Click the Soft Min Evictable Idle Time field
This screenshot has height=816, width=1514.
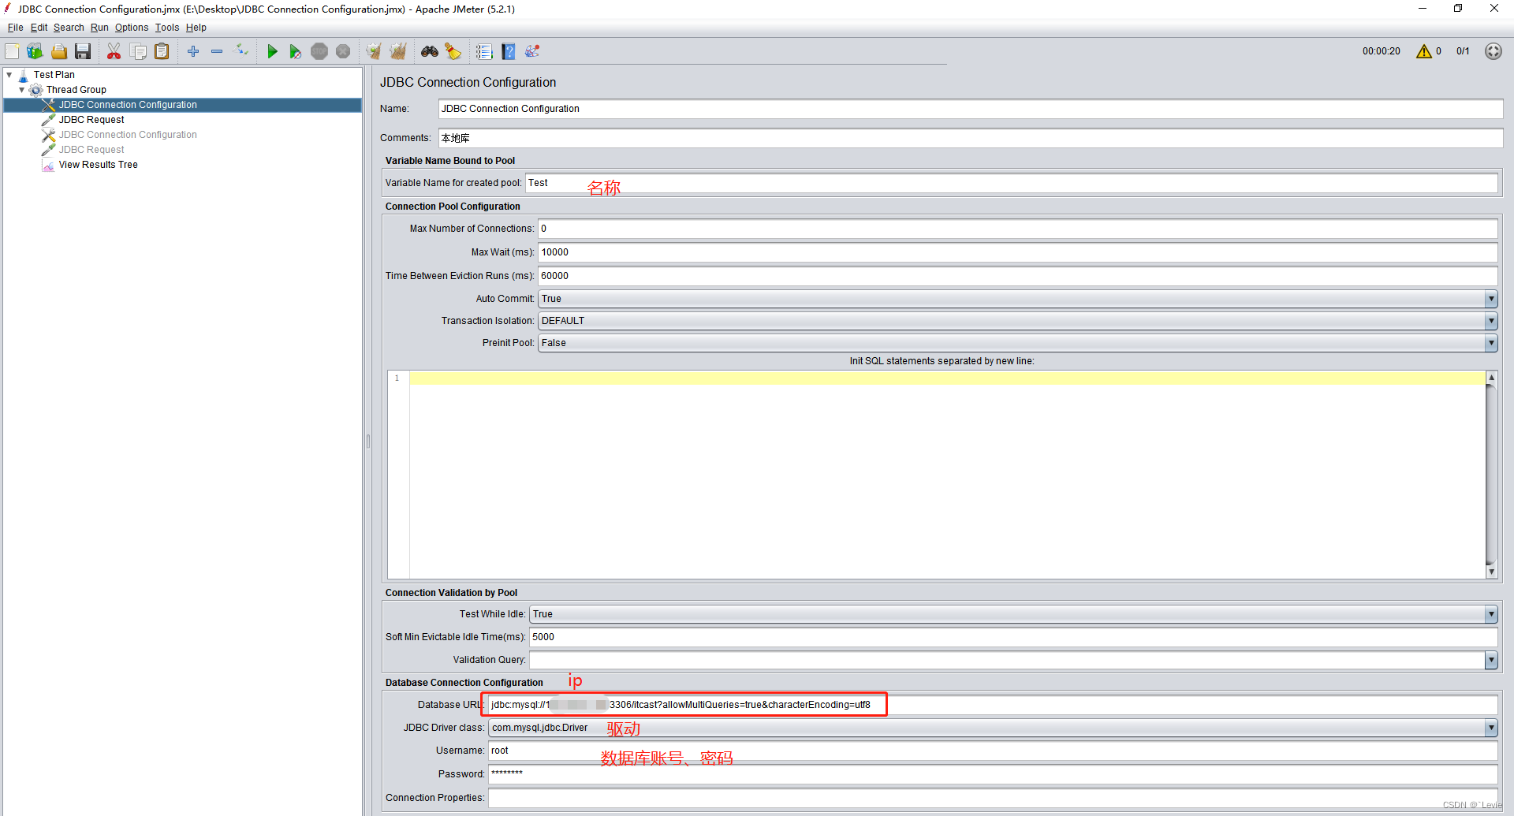click(x=1012, y=637)
